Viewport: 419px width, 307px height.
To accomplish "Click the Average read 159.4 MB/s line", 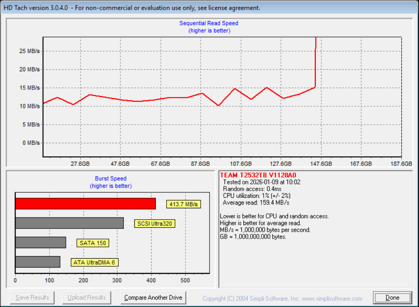I will pyautogui.click(x=256, y=203).
